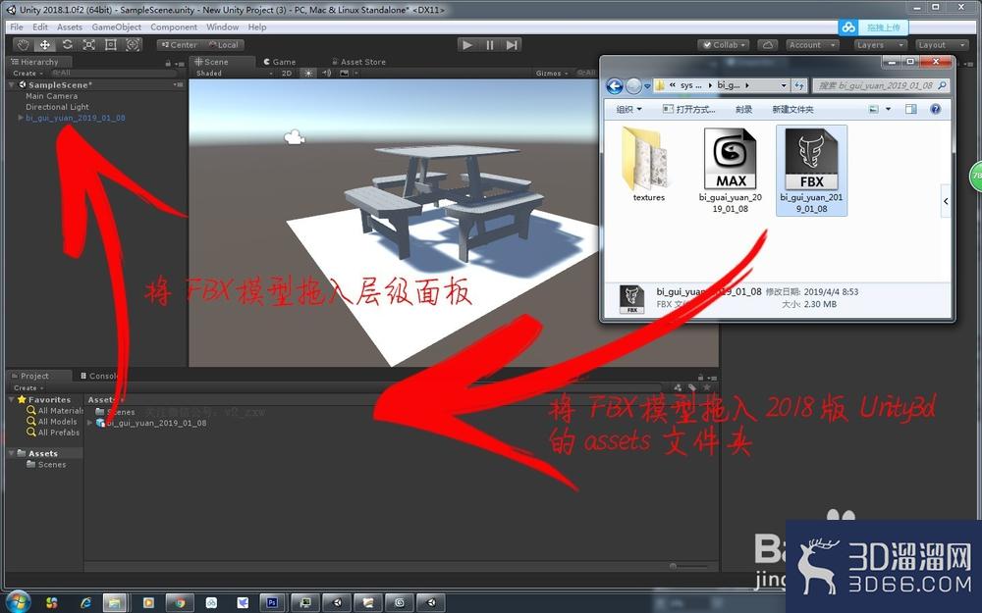The image size is (982, 613).
Task: Toggle scene lighting button
Action: 308,74
